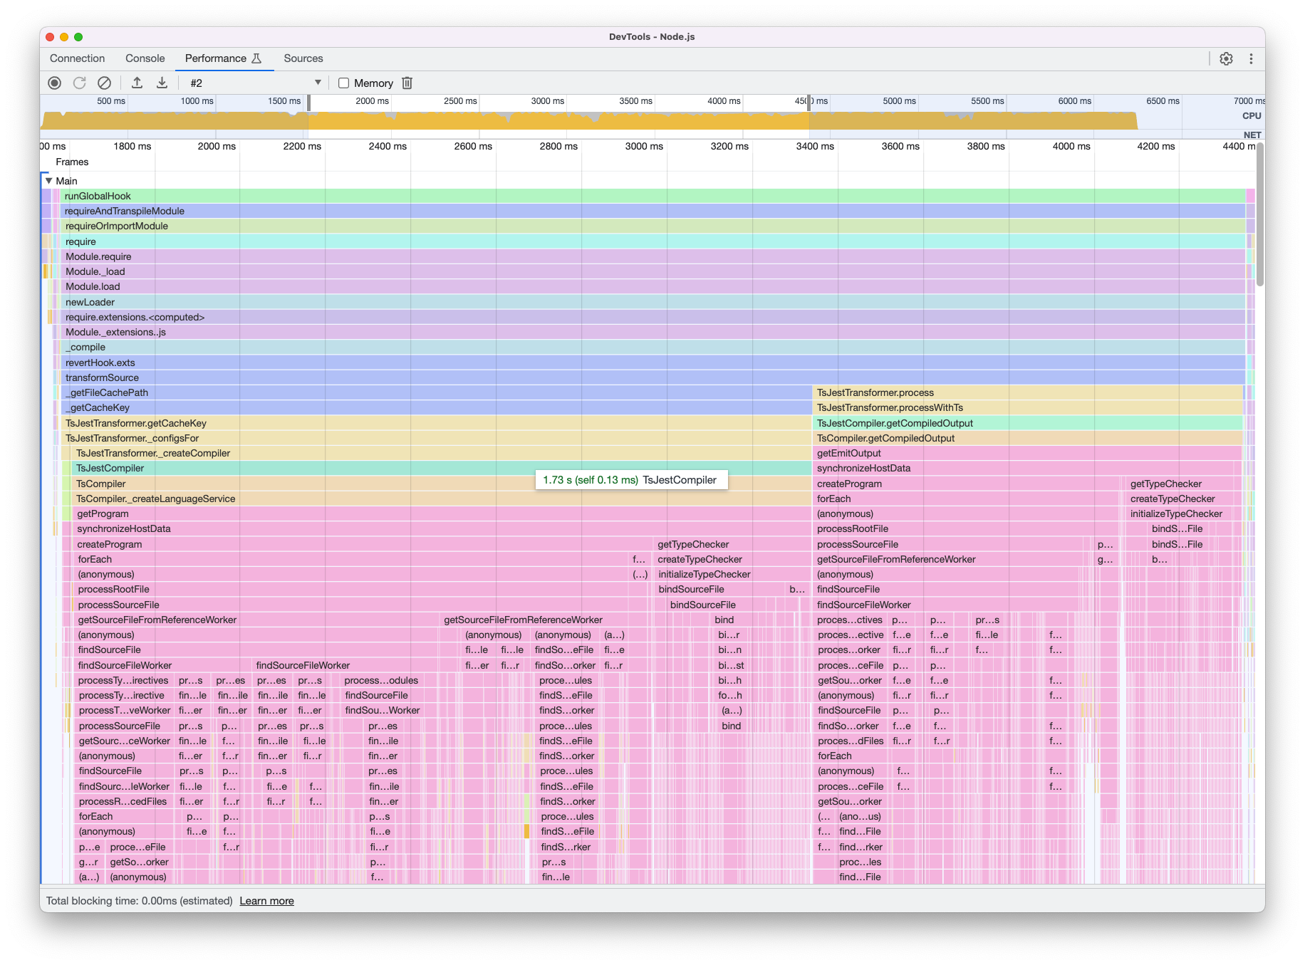Switch to the Console tab

pos(145,58)
